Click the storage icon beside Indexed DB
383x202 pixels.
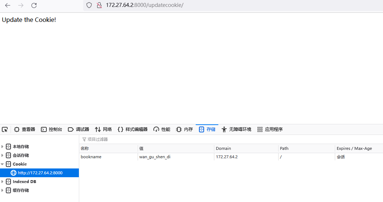[x=8, y=182]
